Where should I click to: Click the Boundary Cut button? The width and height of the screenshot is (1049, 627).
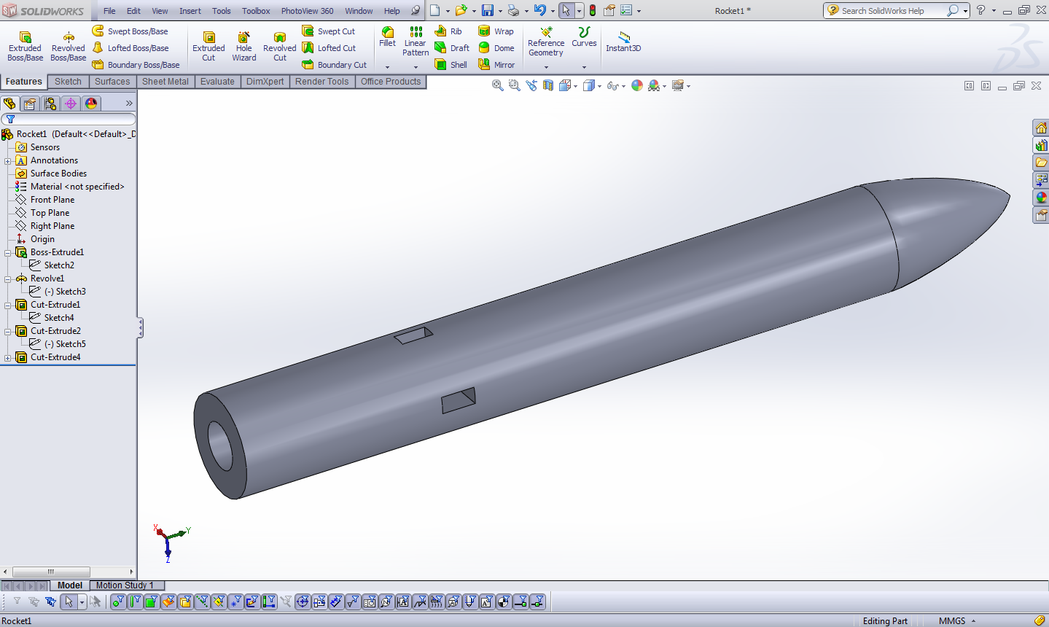point(335,65)
